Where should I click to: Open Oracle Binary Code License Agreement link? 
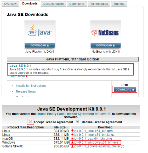tap(74, 114)
